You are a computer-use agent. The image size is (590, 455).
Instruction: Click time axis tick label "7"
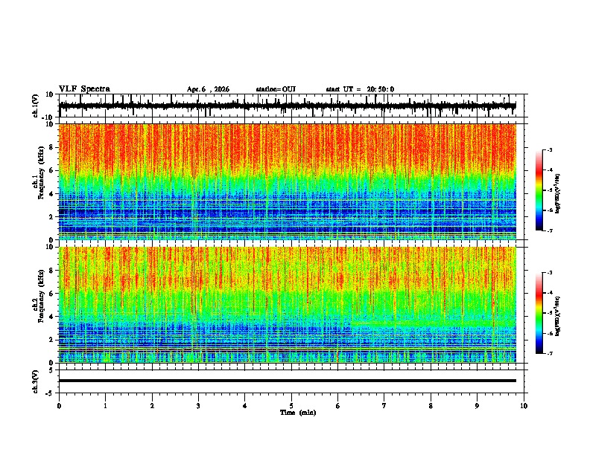click(384, 406)
